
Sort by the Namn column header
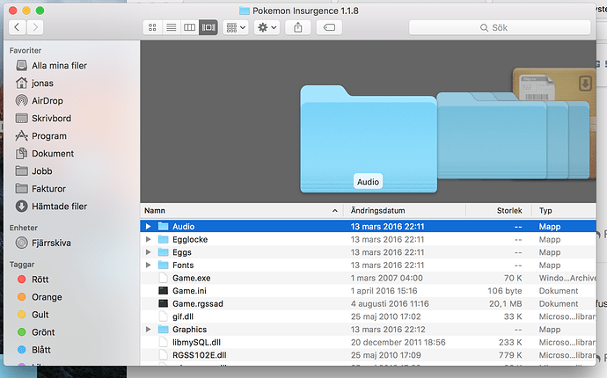(242, 210)
